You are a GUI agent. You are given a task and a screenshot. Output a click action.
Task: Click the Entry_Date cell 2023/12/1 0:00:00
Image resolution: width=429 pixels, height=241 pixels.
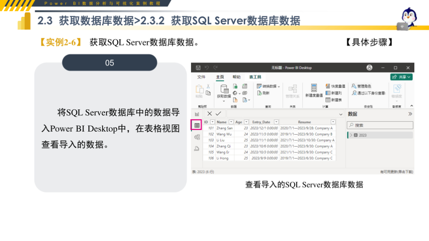click(x=264, y=128)
